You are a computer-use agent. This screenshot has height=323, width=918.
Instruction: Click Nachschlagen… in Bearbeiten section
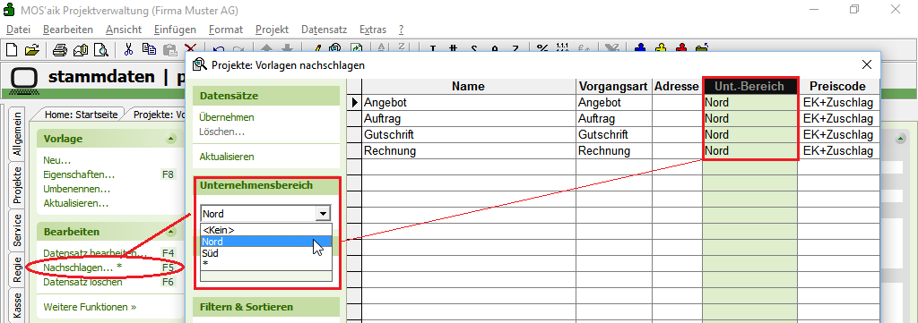tap(82, 268)
